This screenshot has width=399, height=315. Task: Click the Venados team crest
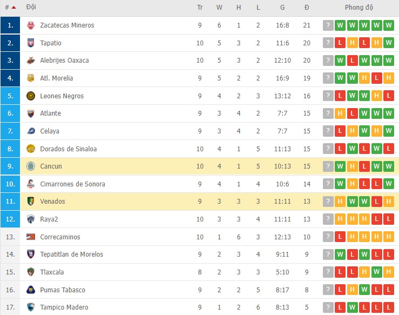(31, 202)
